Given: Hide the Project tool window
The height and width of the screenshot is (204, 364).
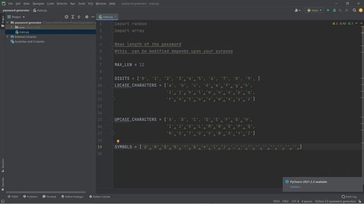Looking at the screenshot, I should coord(93,17).
